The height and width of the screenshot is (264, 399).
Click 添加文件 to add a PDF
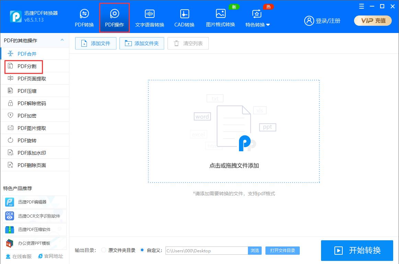pyautogui.click(x=95, y=43)
